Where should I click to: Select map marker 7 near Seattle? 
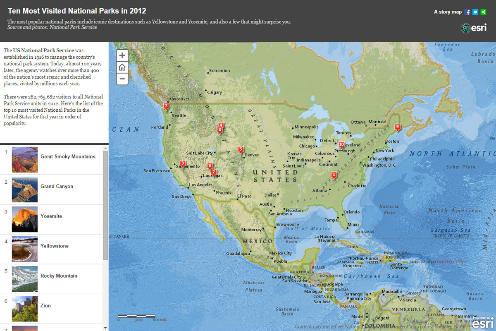[166, 106]
